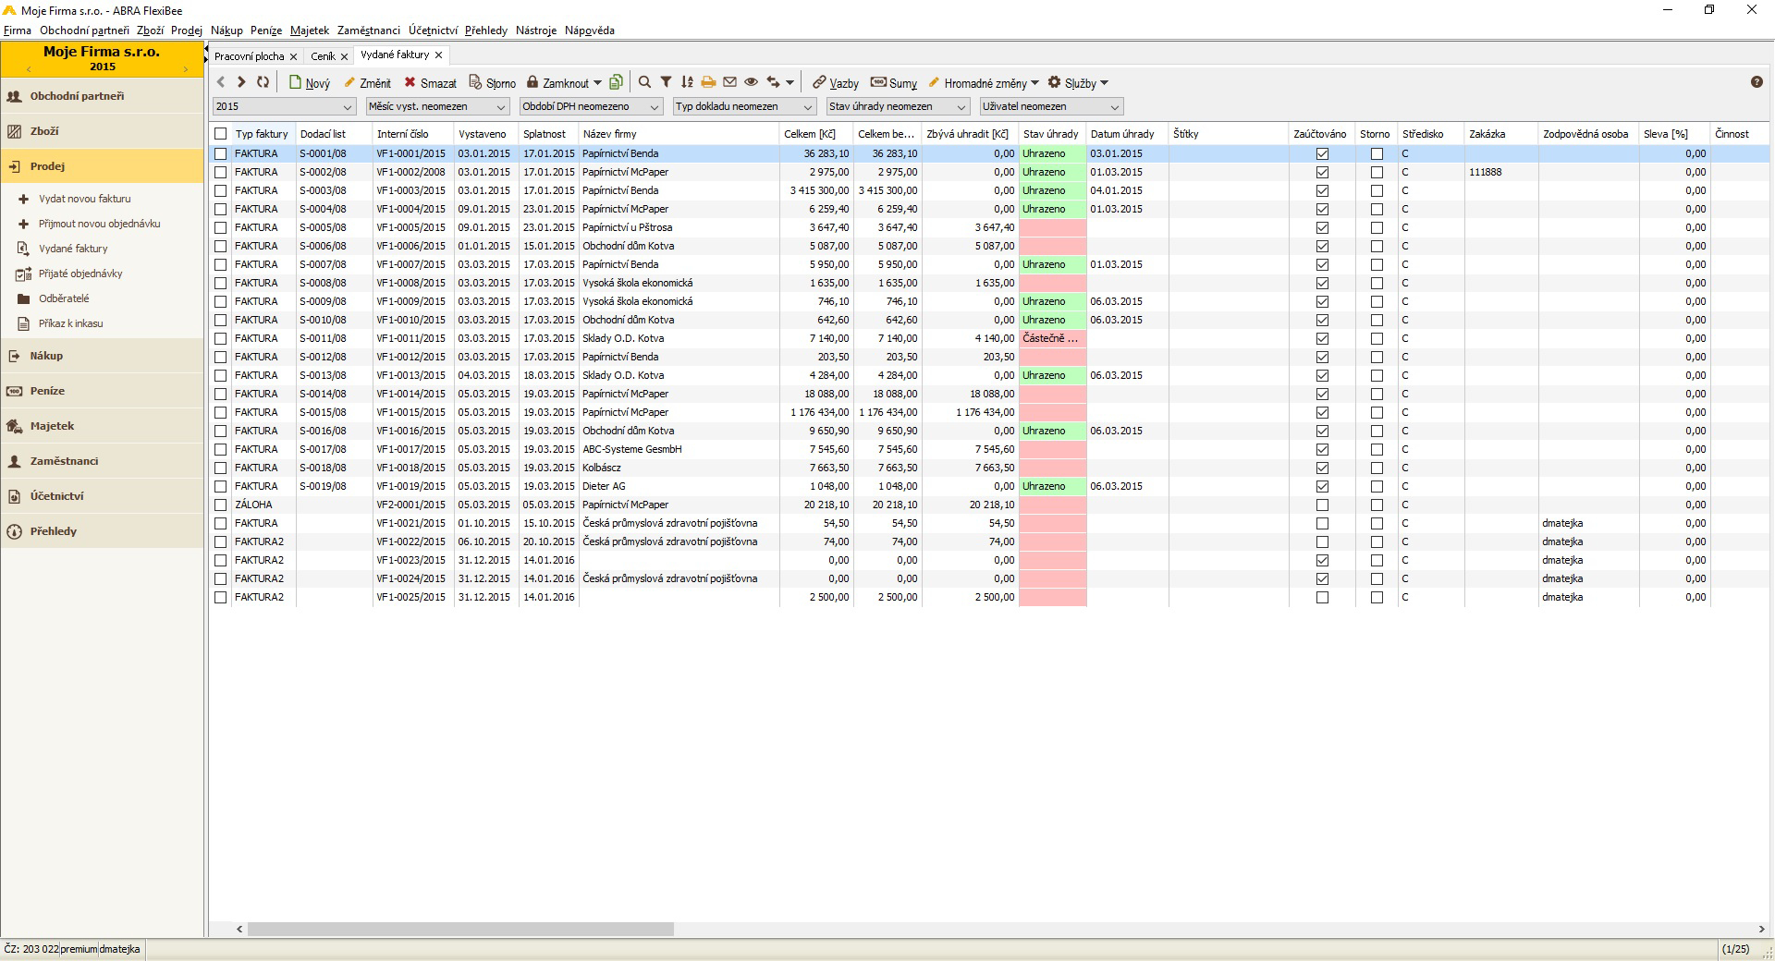The height and width of the screenshot is (961, 1775).
Task: Click the send by email envelope icon
Action: pyautogui.click(x=729, y=82)
